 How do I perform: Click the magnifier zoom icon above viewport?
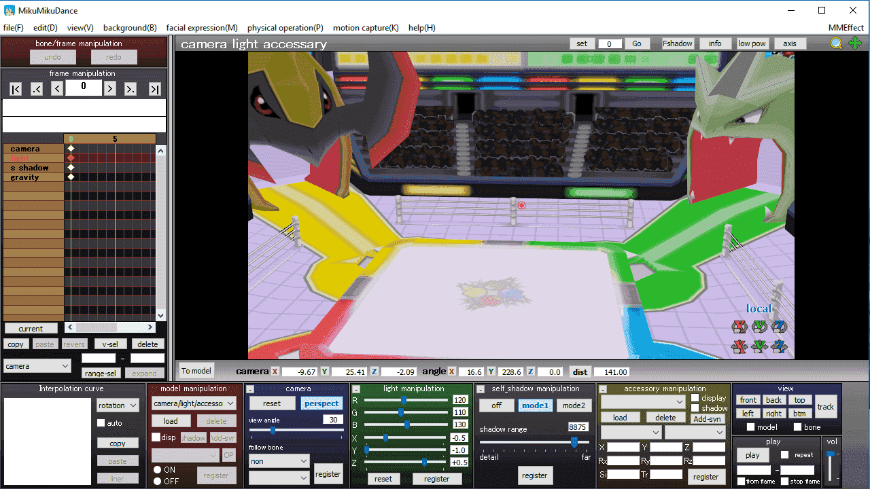[x=836, y=43]
